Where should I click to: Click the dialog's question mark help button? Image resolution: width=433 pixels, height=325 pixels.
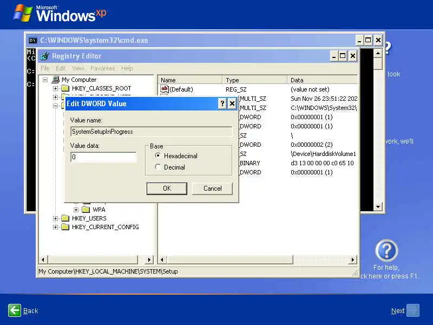(x=222, y=103)
